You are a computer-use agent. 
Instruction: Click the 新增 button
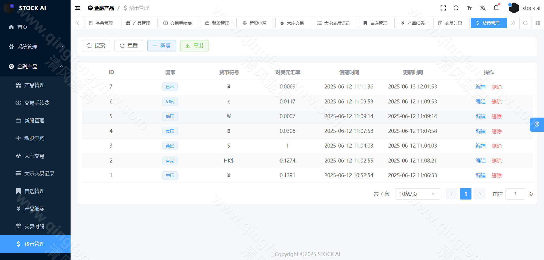[x=161, y=45]
